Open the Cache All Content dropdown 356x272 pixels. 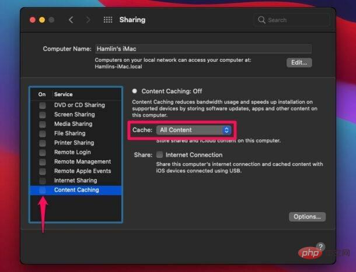click(x=195, y=130)
